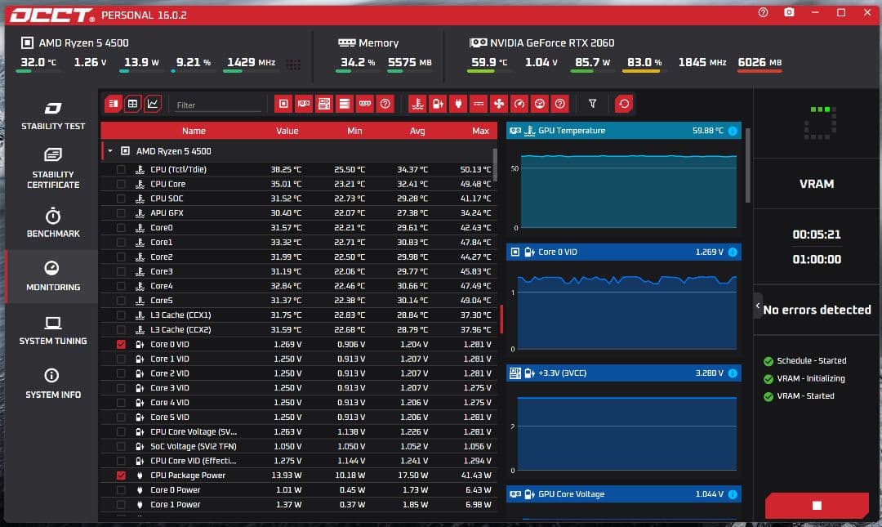Toggle question mark filter next to memory icon
Image resolution: width=882 pixels, height=527 pixels.
(x=385, y=104)
